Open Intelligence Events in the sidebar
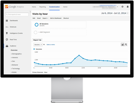 16,33
